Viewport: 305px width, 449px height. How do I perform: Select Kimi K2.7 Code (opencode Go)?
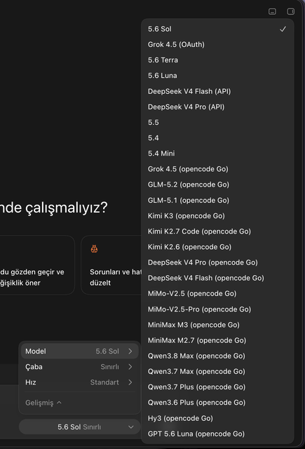tap(217, 232)
